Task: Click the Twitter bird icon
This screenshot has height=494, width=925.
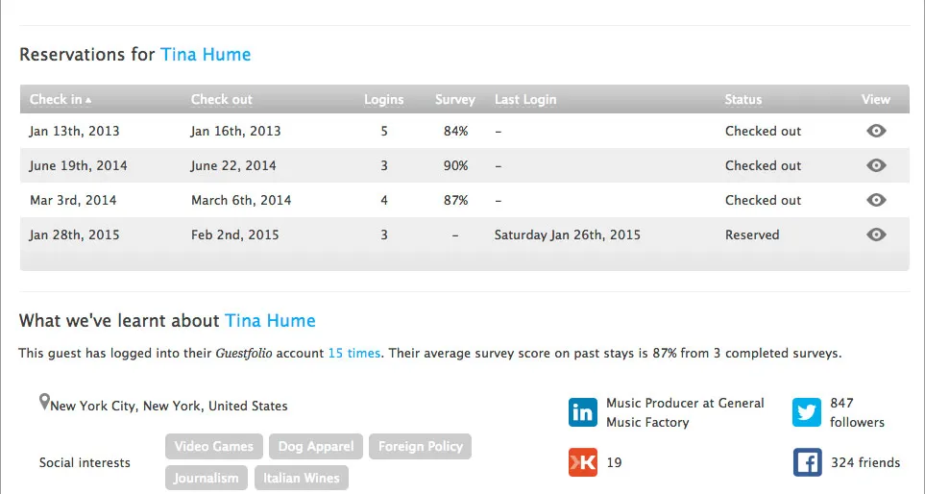Action: coord(807,412)
